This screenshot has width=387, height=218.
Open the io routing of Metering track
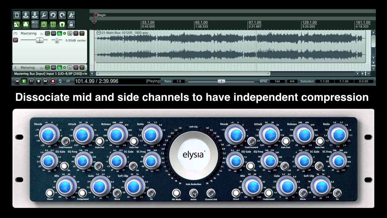click(47, 68)
